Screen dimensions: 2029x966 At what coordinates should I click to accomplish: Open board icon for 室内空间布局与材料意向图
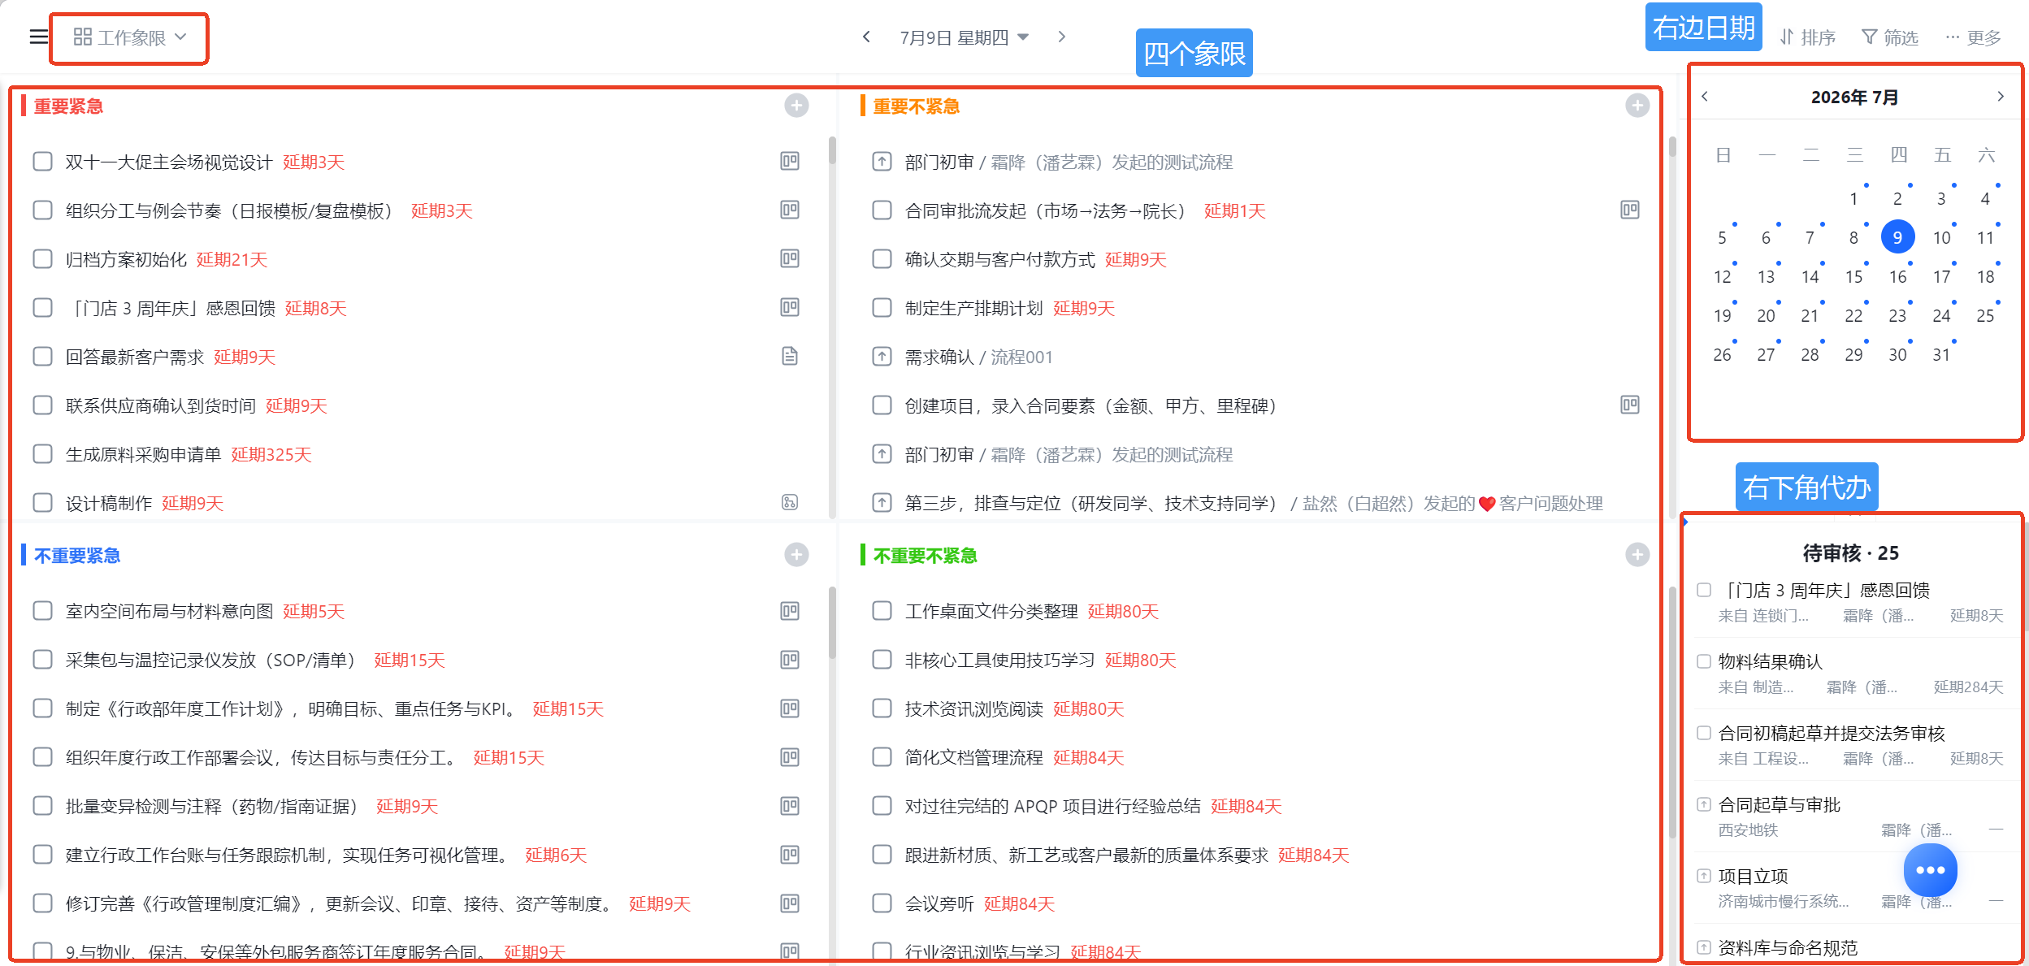(790, 611)
